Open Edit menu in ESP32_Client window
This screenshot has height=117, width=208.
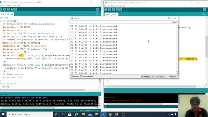pyautogui.click(x=109, y=6)
